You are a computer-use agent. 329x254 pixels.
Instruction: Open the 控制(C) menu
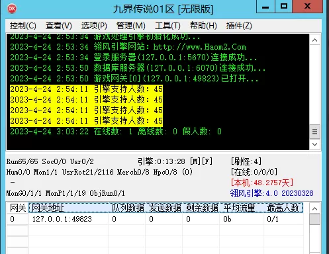23,26
